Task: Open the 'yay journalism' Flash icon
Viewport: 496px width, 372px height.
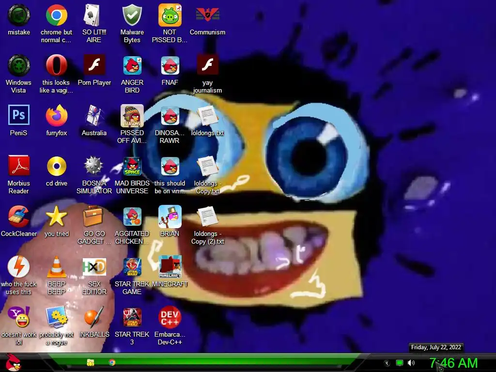Action: (207, 65)
